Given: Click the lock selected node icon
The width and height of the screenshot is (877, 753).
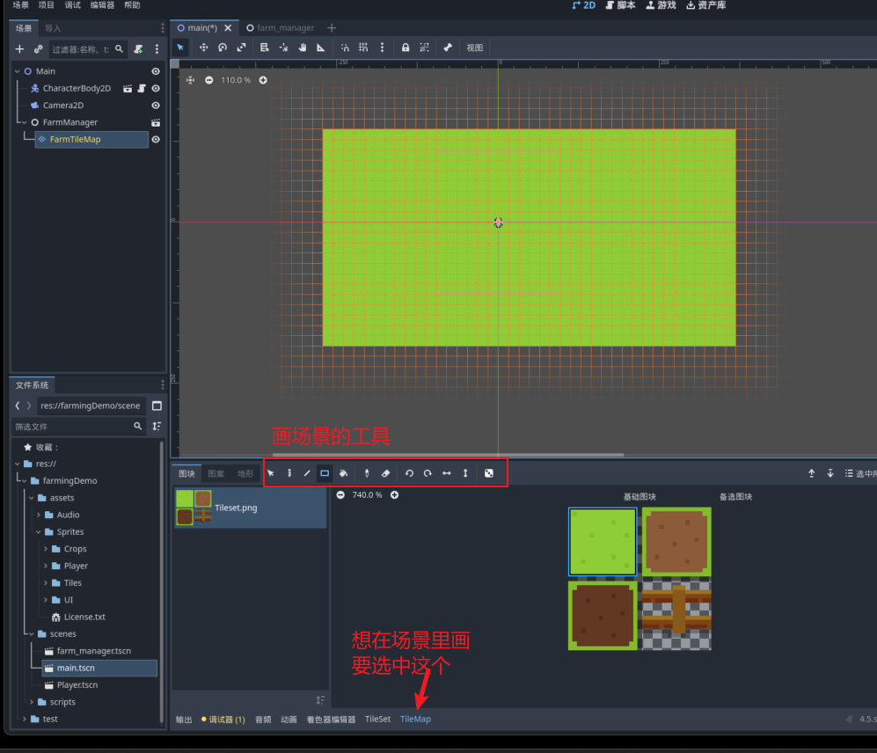Looking at the screenshot, I should click(406, 48).
